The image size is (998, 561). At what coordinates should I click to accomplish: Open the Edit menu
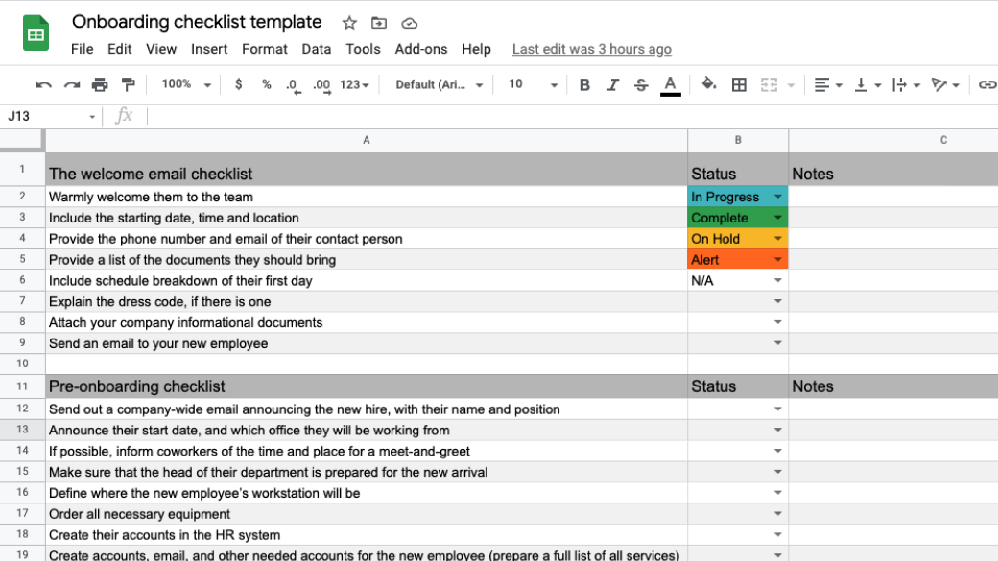[119, 49]
